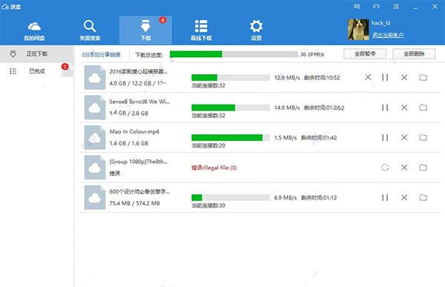Click the hack_ld cat avatar picture
This screenshot has width=445, height=287.
click(x=358, y=29)
